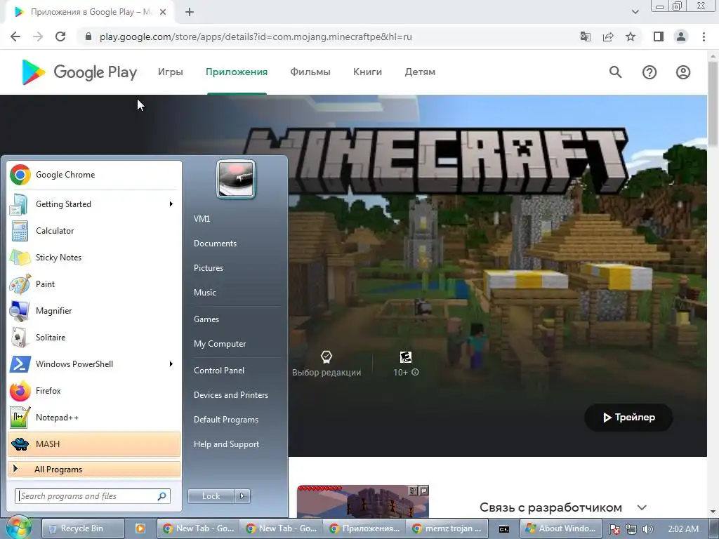Image resolution: width=719 pixels, height=539 pixels.
Task: Click the Google Play logo
Action: click(x=79, y=72)
